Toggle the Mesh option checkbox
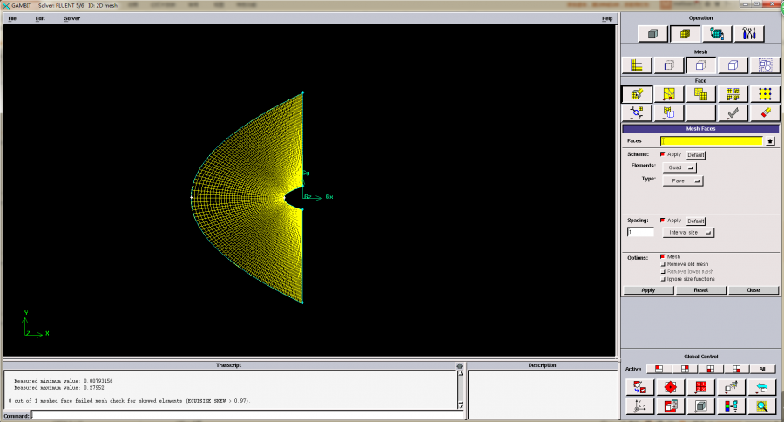Viewport: 784px width, 422px height. [x=663, y=256]
